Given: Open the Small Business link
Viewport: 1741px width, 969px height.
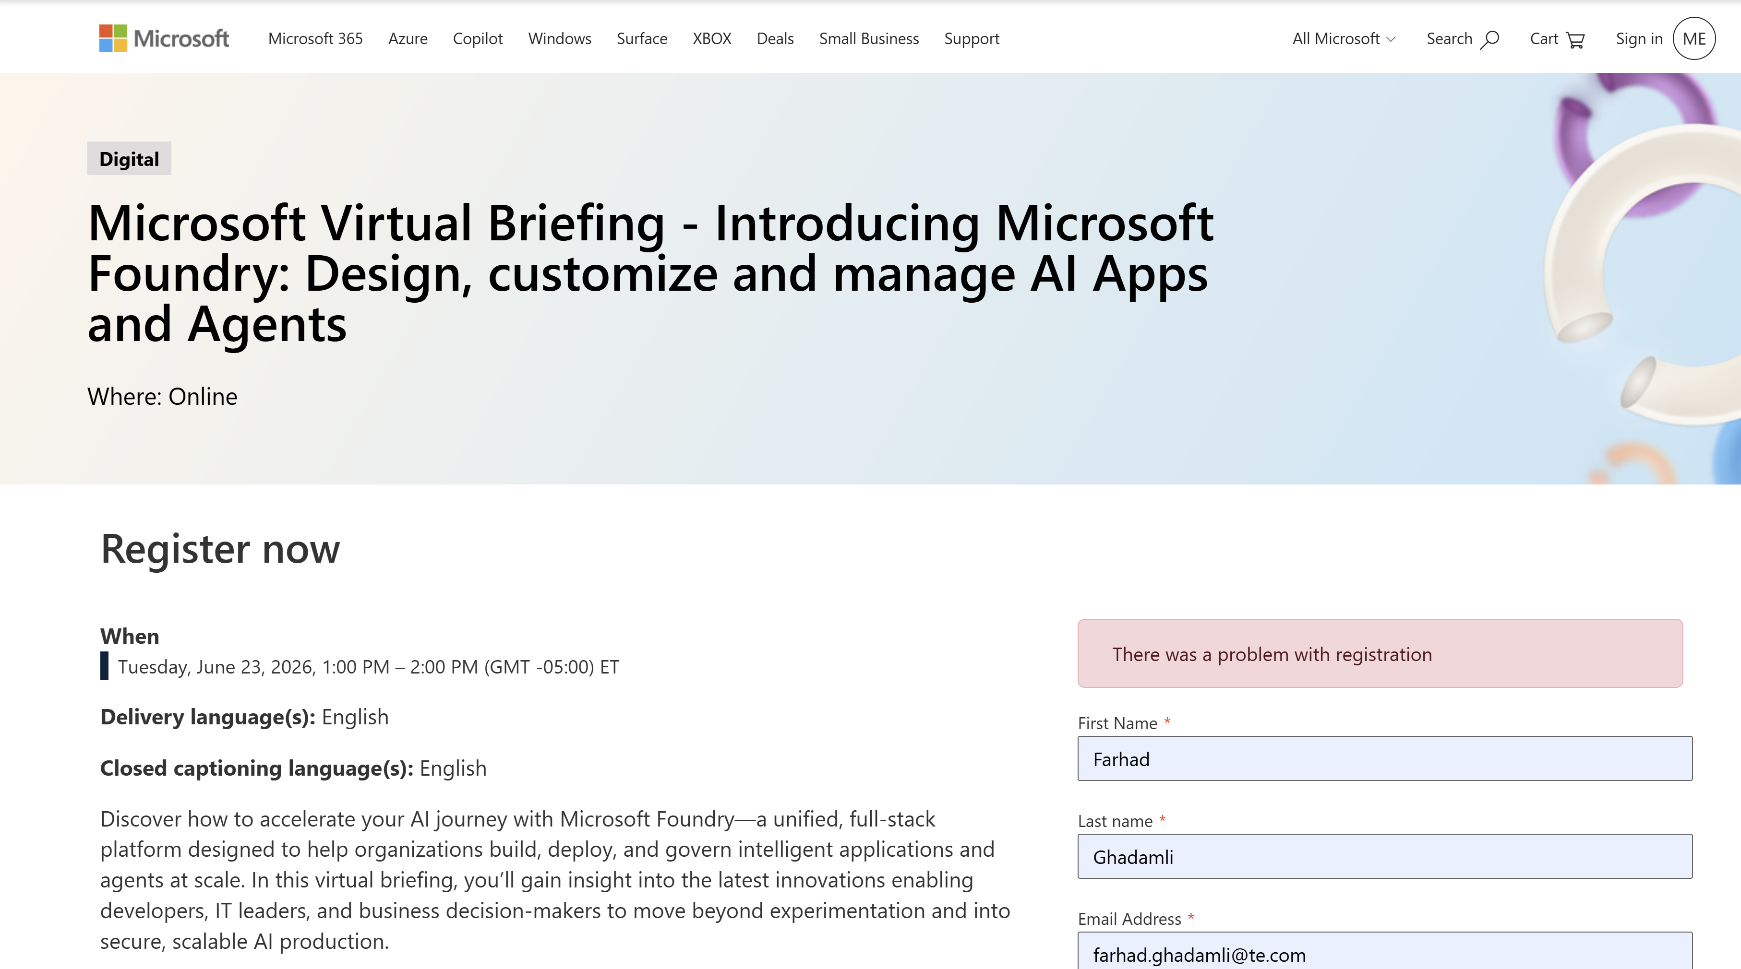Looking at the screenshot, I should (869, 38).
